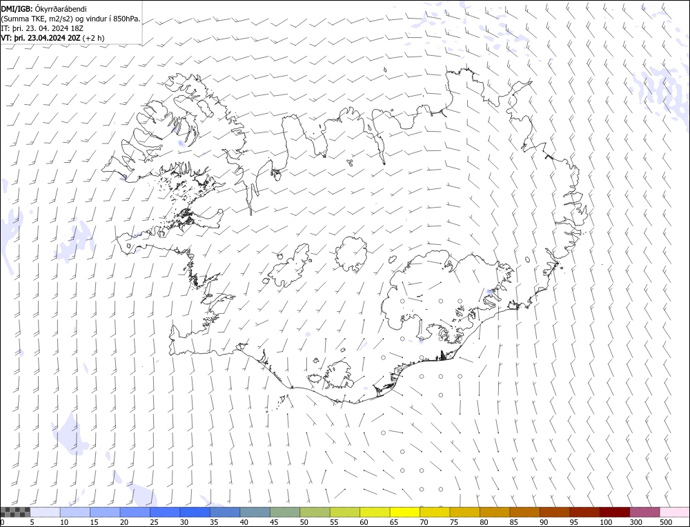
Task: Select the '75' scale label
Action: coord(454,522)
